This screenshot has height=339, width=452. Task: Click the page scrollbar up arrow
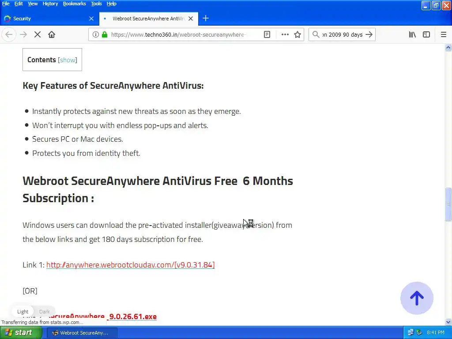(448, 48)
